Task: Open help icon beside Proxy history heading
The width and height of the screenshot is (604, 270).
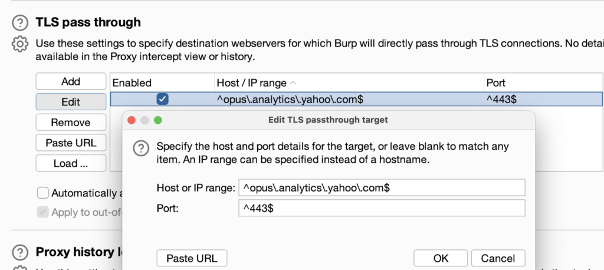Action: 20,252
